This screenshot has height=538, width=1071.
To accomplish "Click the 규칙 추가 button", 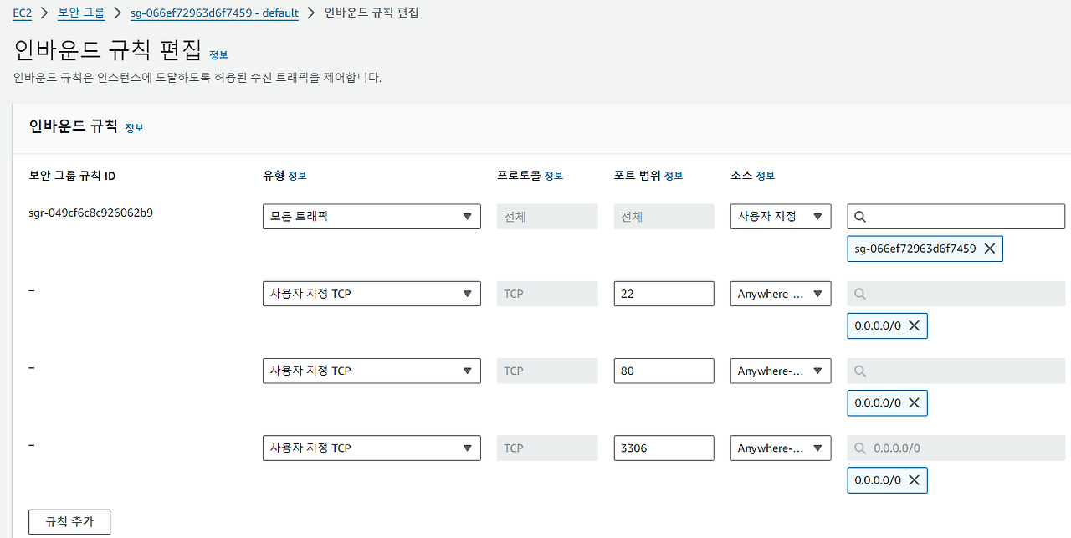I will click(69, 521).
